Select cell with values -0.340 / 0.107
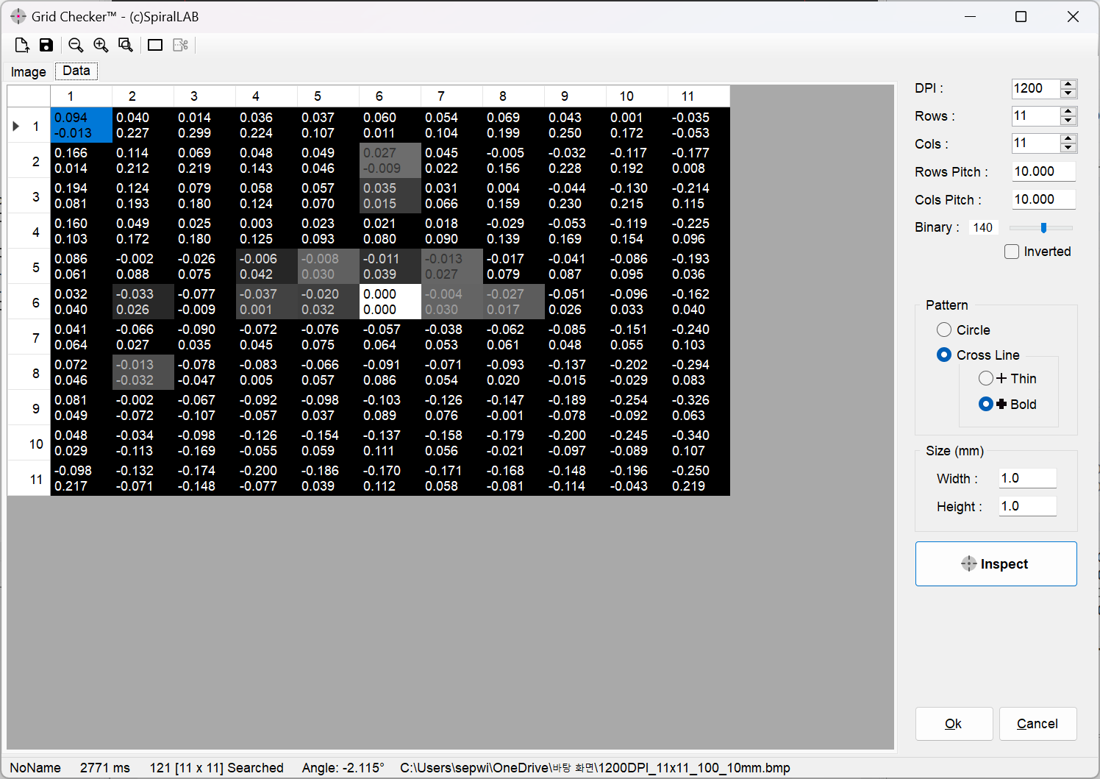The image size is (1100, 779). coord(699,443)
